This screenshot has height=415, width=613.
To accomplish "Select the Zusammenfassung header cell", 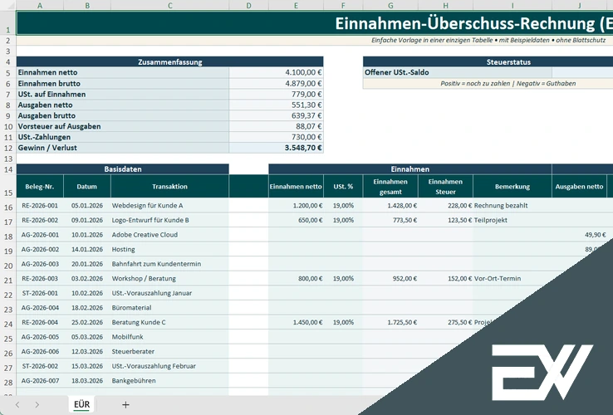I will coord(169,61).
